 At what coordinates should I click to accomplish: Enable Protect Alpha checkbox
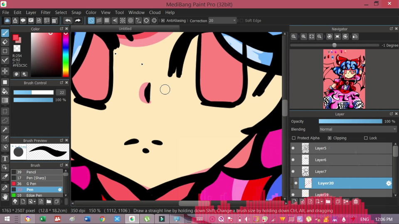click(294, 138)
